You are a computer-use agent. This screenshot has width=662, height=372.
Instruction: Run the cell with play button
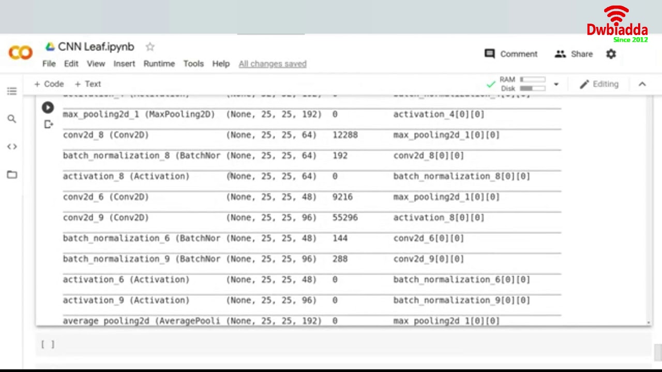tap(48, 107)
